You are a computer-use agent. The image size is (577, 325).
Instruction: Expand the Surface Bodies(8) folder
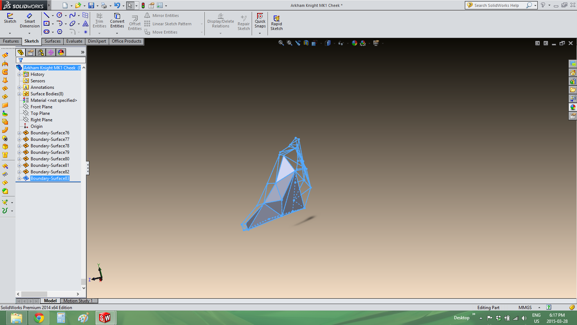(x=19, y=94)
